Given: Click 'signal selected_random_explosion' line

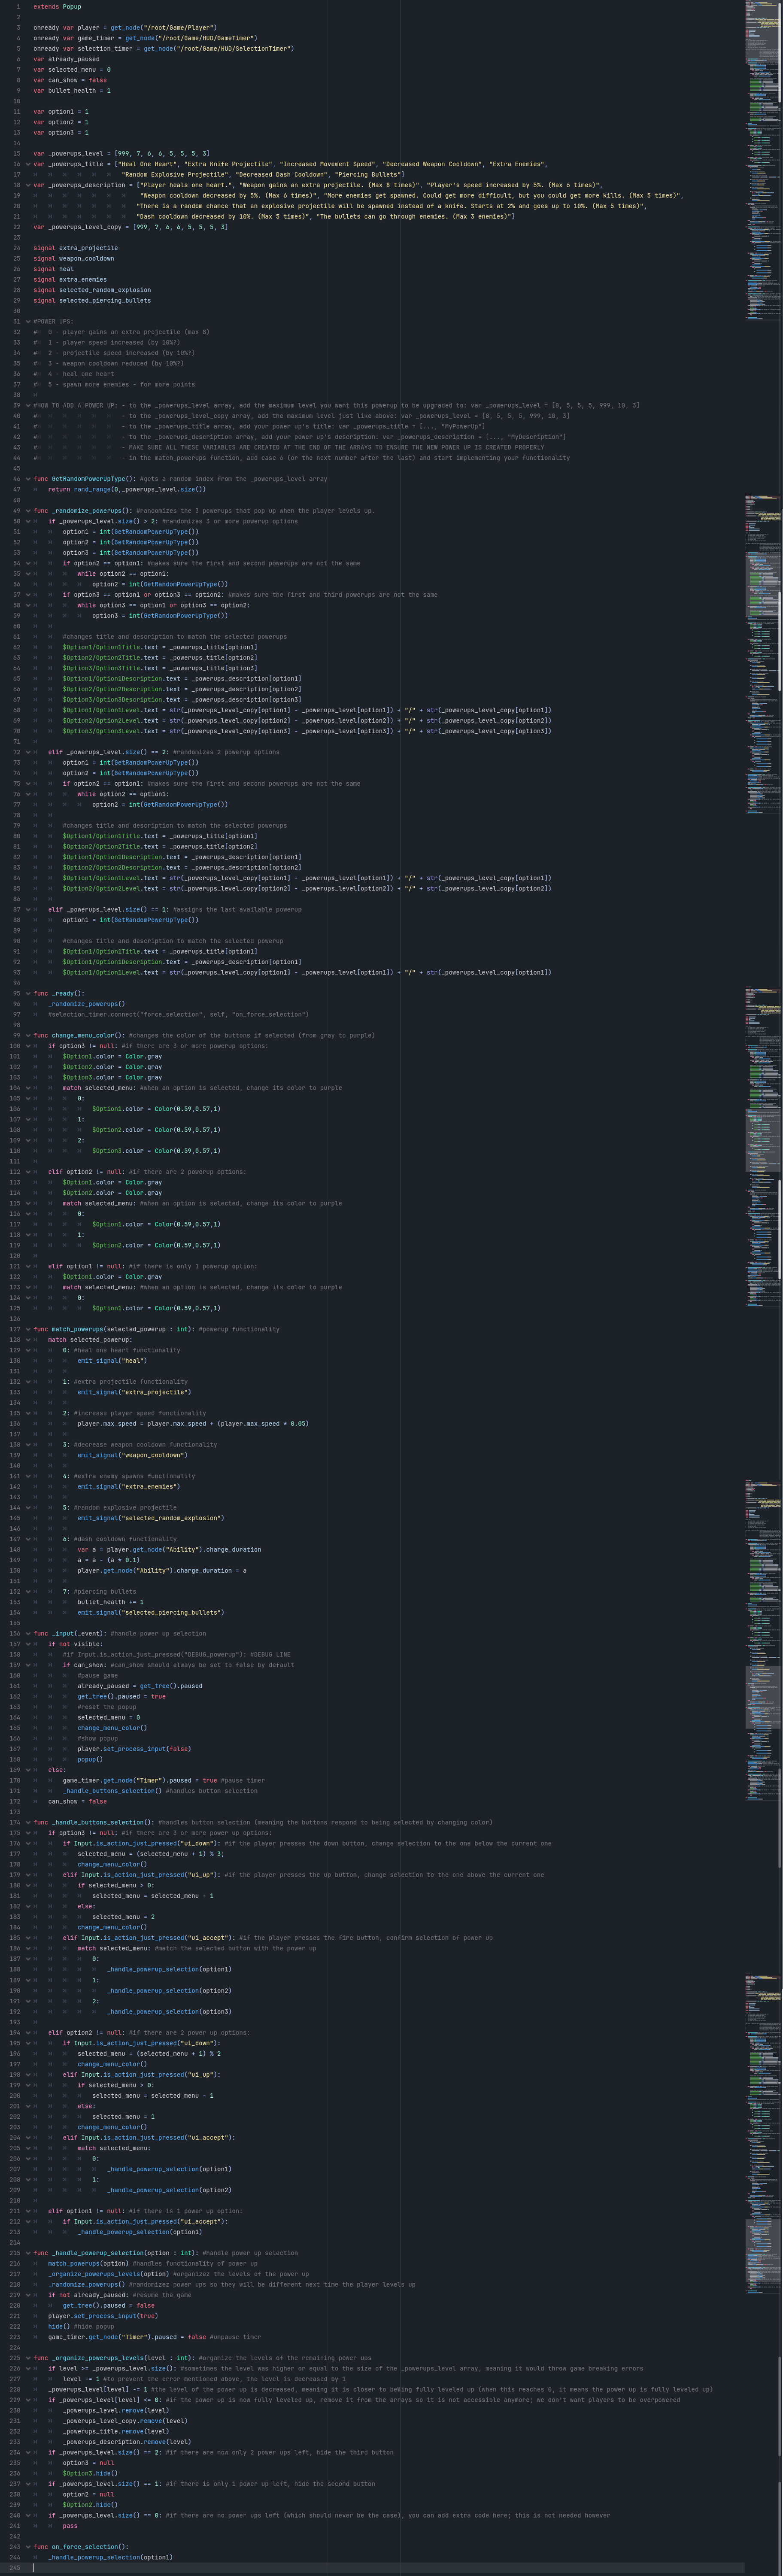Looking at the screenshot, I should pyautogui.click(x=92, y=290).
